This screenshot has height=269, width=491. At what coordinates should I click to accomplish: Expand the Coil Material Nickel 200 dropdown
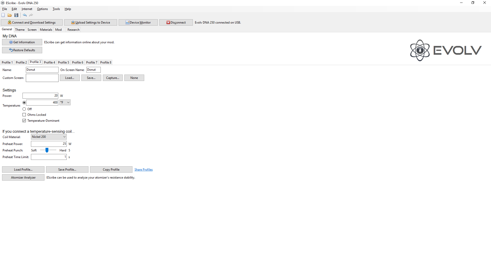tap(49, 137)
